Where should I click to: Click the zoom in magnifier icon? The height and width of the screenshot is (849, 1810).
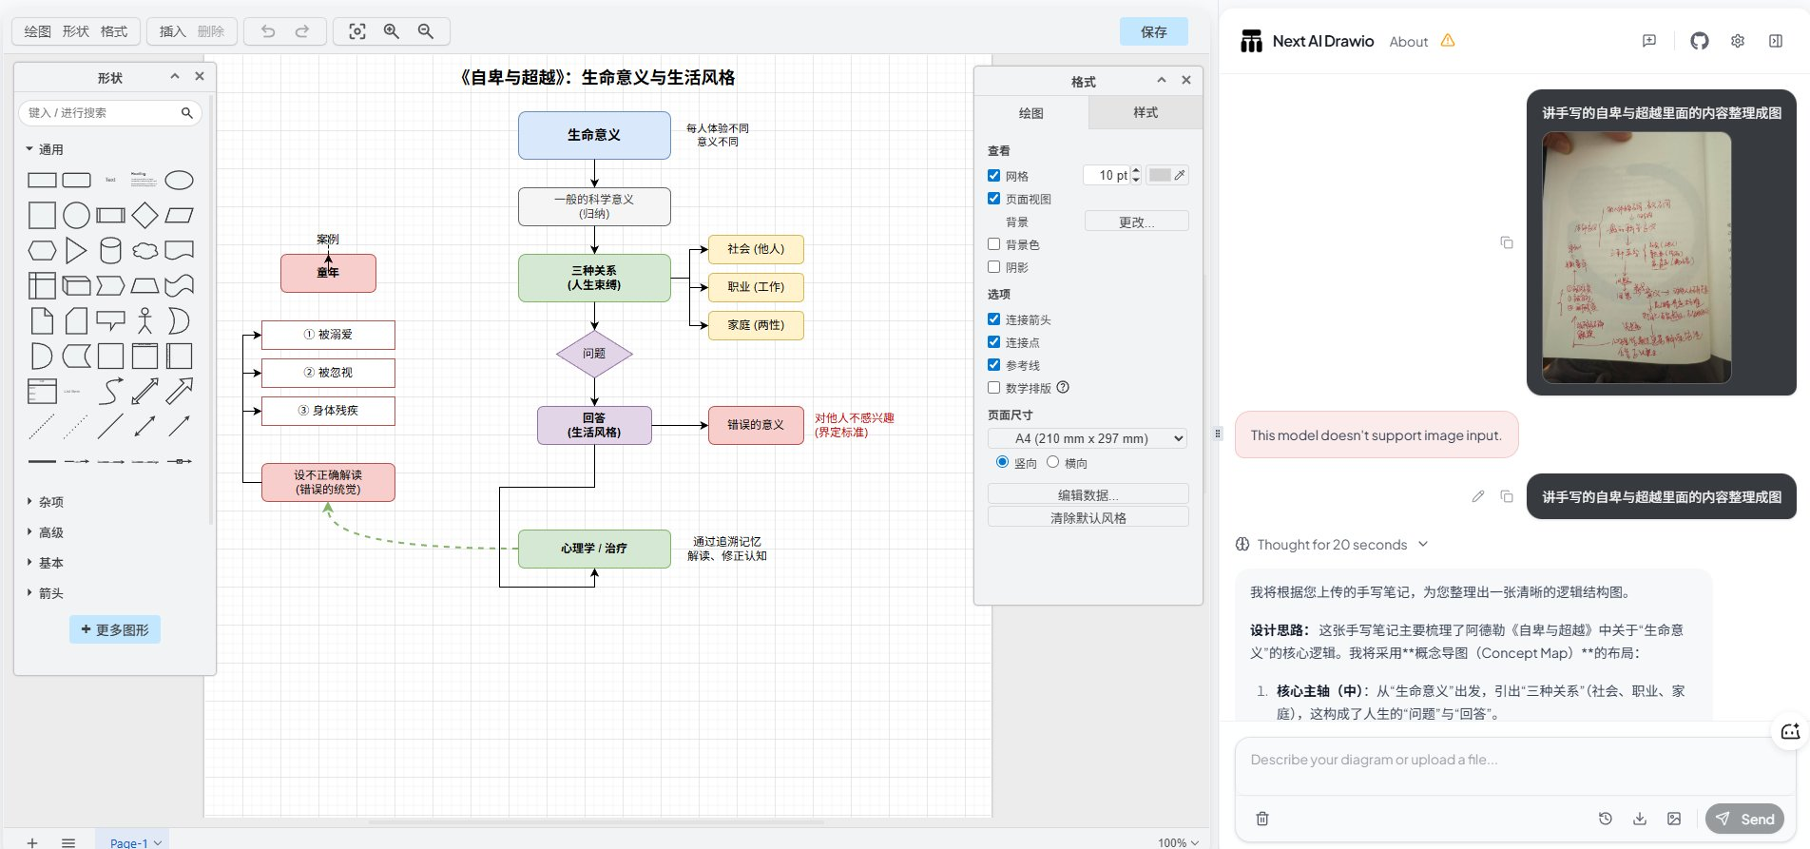click(391, 31)
